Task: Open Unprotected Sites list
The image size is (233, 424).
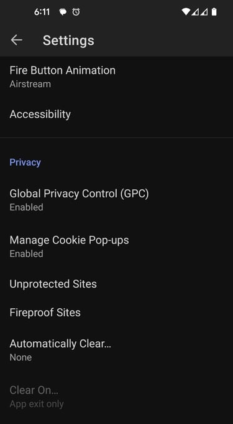Action: click(x=116, y=284)
